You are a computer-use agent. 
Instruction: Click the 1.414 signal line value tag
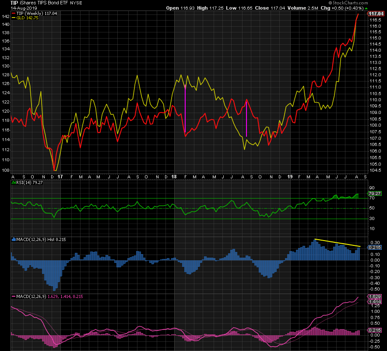click(374, 302)
